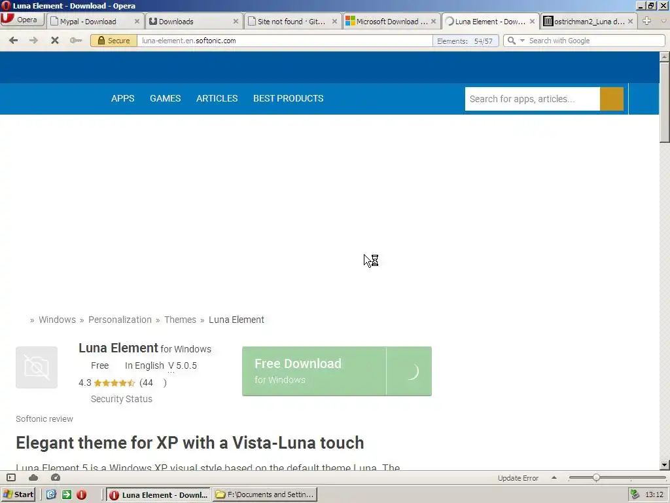The width and height of the screenshot is (670, 503).
Task: Open the password wand key icon
Action: coord(76,40)
